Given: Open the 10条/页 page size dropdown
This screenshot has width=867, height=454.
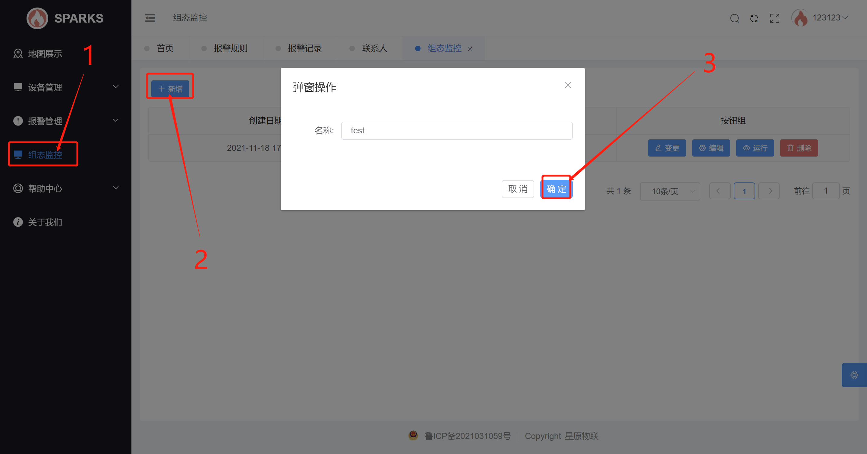Looking at the screenshot, I should coord(670,191).
